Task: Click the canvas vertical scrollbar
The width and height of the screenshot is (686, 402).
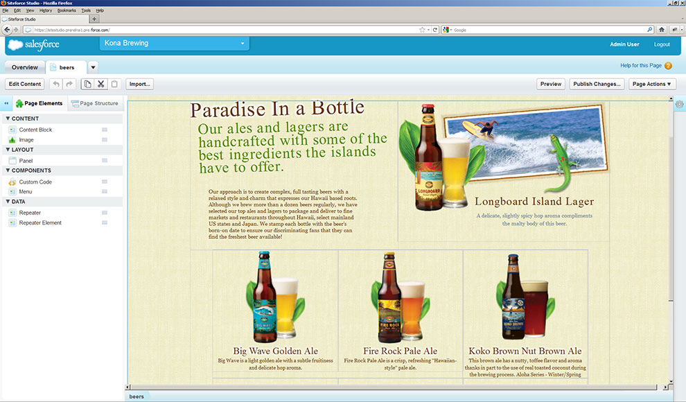Action: (x=671, y=219)
